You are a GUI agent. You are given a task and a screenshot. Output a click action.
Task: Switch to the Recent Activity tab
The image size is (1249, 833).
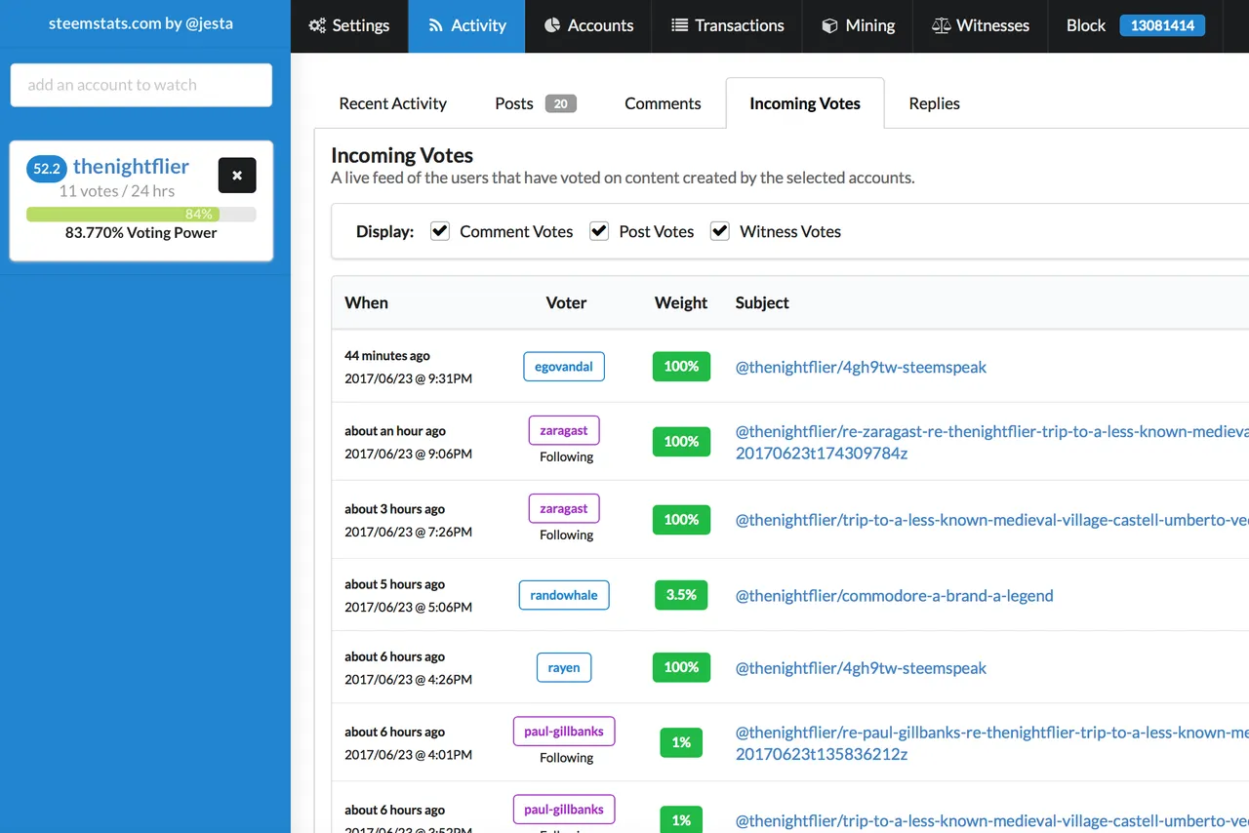(392, 103)
